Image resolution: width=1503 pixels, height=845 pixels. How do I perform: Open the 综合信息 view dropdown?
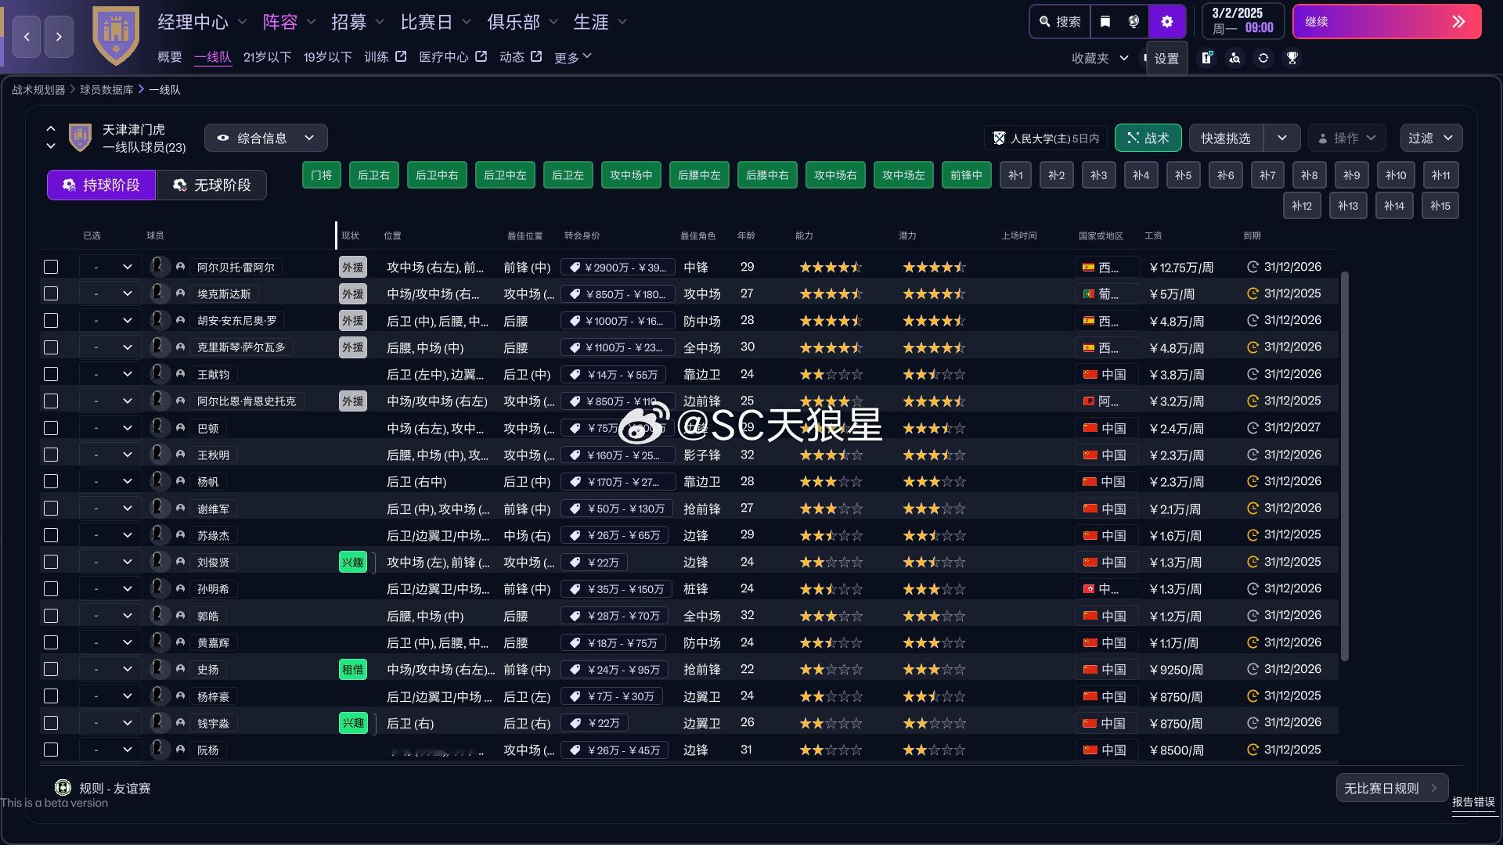265,138
